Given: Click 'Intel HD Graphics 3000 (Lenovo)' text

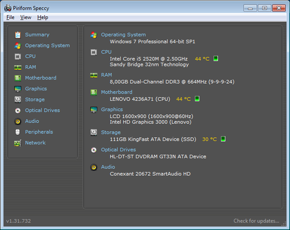Looking at the screenshot, I should point(150,122).
